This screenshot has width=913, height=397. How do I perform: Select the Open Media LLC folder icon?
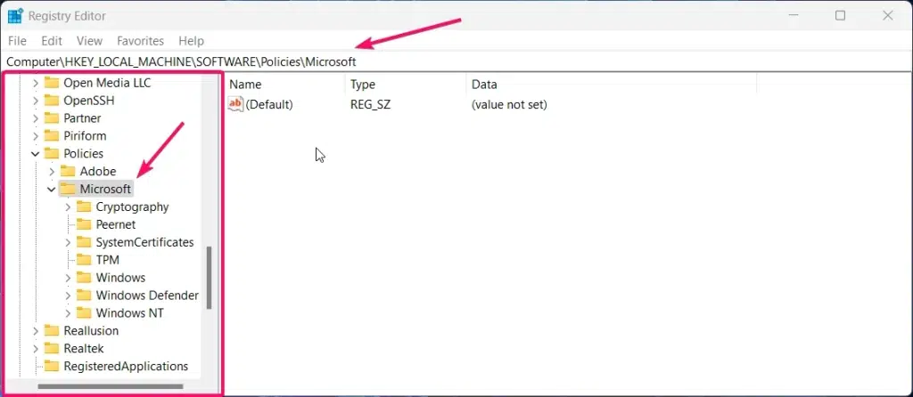[x=52, y=83]
